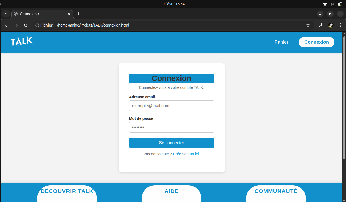Open the browser downloads icon
This screenshot has width=346, height=202.
(x=321, y=25)
